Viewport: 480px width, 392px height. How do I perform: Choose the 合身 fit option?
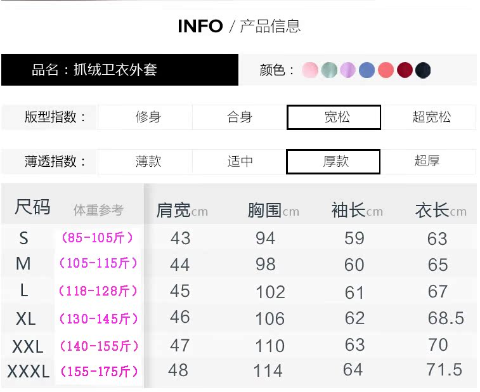click(x=240, y=117)
